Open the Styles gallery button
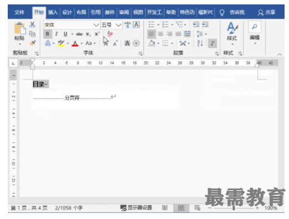 click(232, 33)
